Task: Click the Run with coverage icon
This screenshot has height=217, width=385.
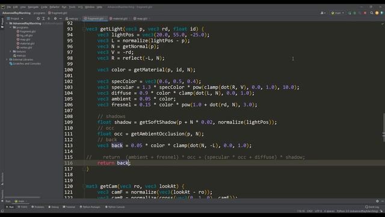Action: 360,13
